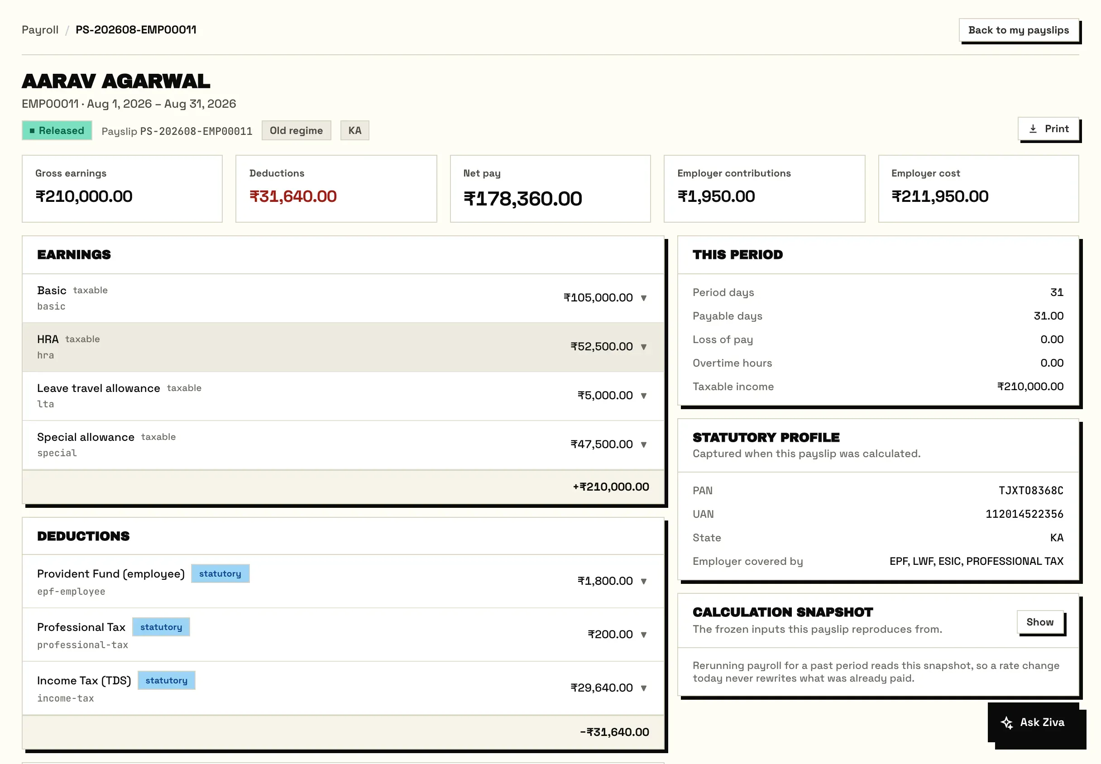The width and height of the screenshot is (1101, 764).
Task: Click the Taxable income value ₹210,000.00
Action: point(1030,387)
